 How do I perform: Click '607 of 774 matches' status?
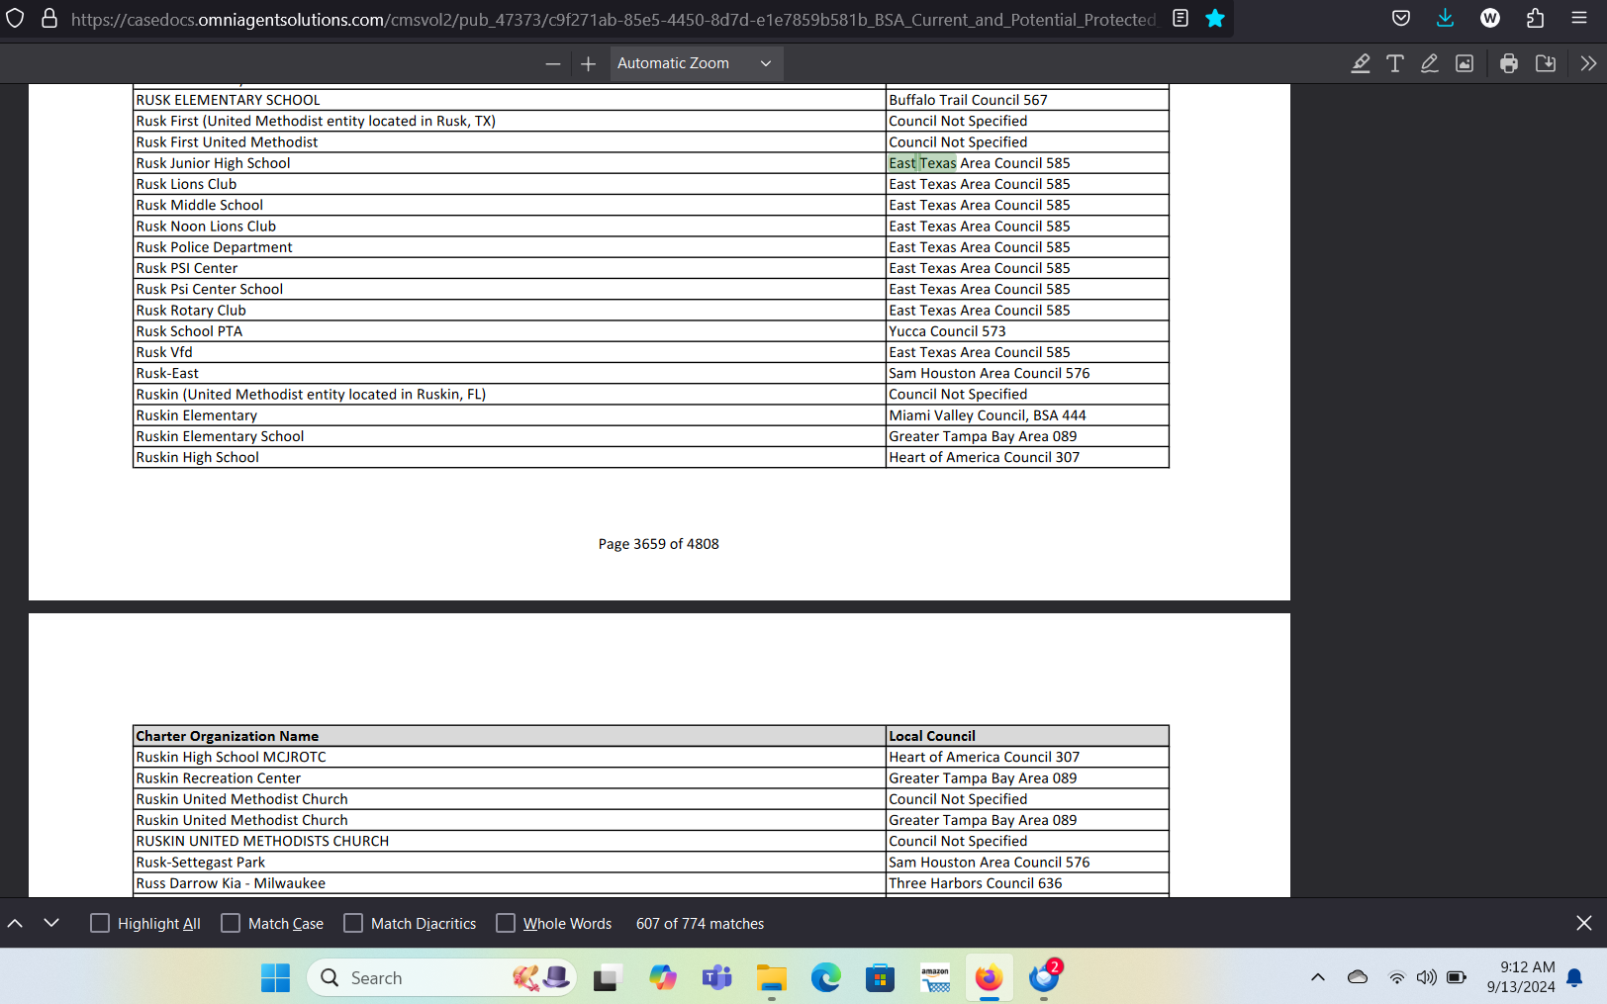pyautogui.click(x=700, y=924)
